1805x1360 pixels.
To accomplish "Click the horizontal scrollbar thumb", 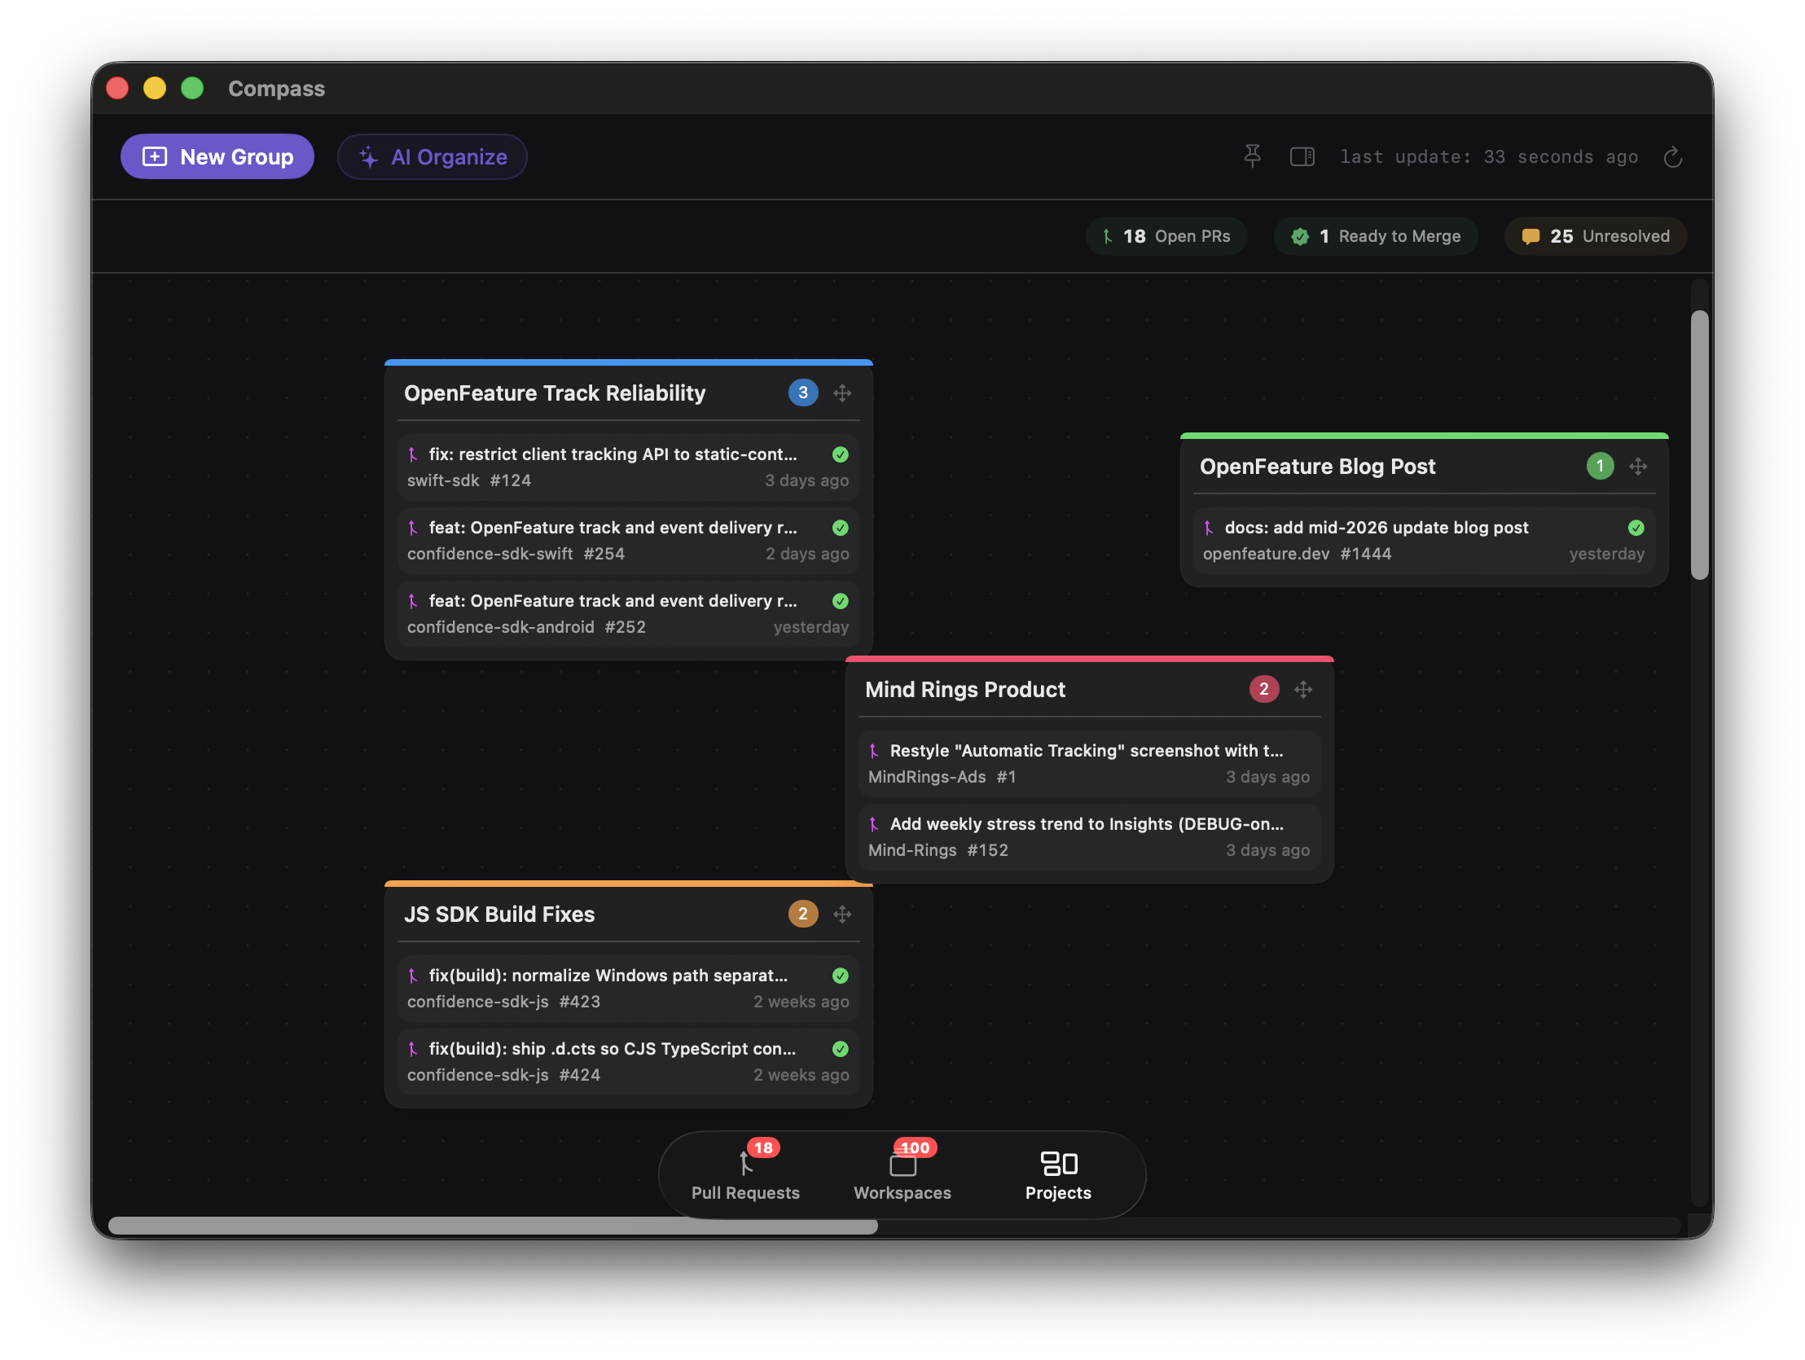I will tap(493, 1226).
